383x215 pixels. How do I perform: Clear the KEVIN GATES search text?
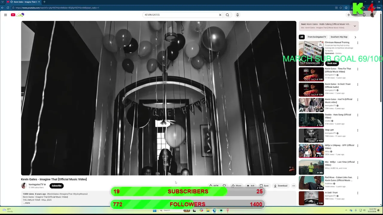point(220,15)
